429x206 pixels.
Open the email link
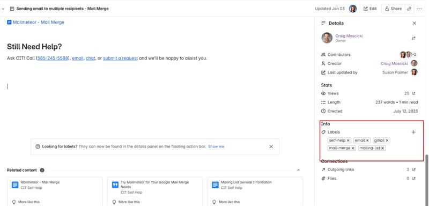click(77, 58)
